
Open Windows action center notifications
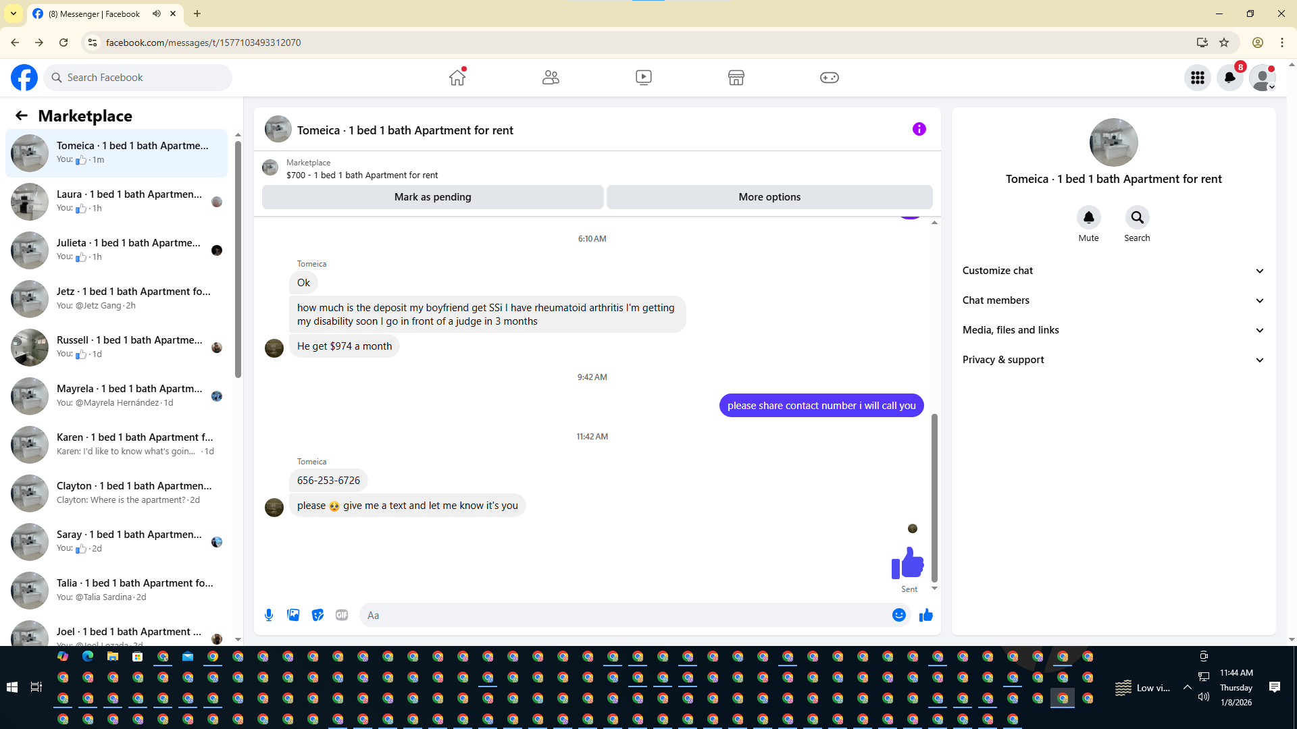(x=1275, y=687)
